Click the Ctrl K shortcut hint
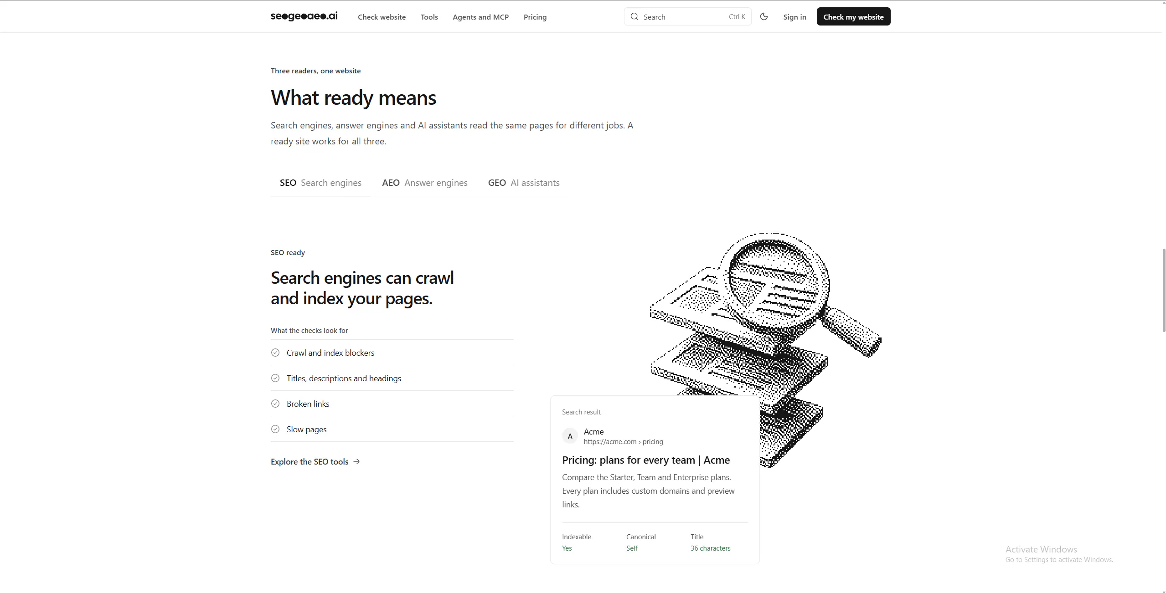This screenshot has height=593, width=1166. point(737,17)
